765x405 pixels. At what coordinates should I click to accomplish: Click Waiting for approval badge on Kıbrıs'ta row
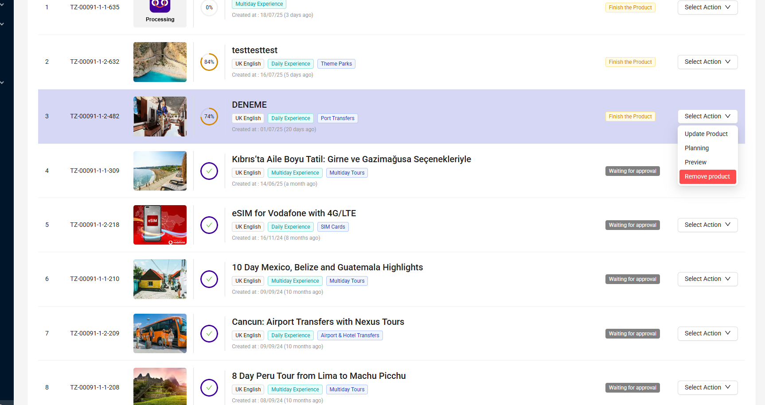pyautogui.click(x=632, y=171)
